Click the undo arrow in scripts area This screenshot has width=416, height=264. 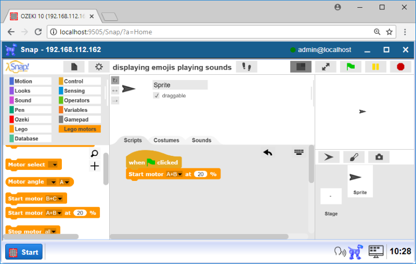coord(268,152)
